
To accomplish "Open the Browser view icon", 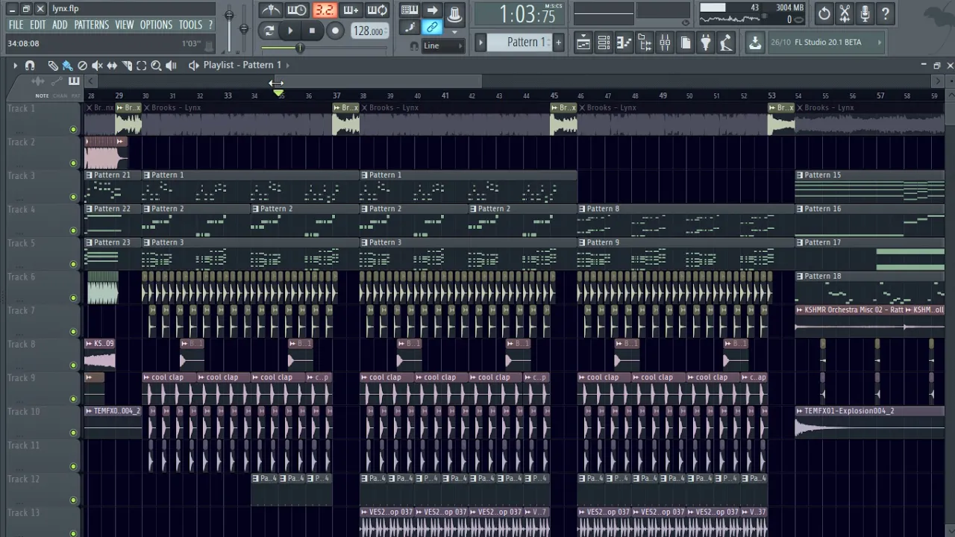I will (x=645, y=43).
